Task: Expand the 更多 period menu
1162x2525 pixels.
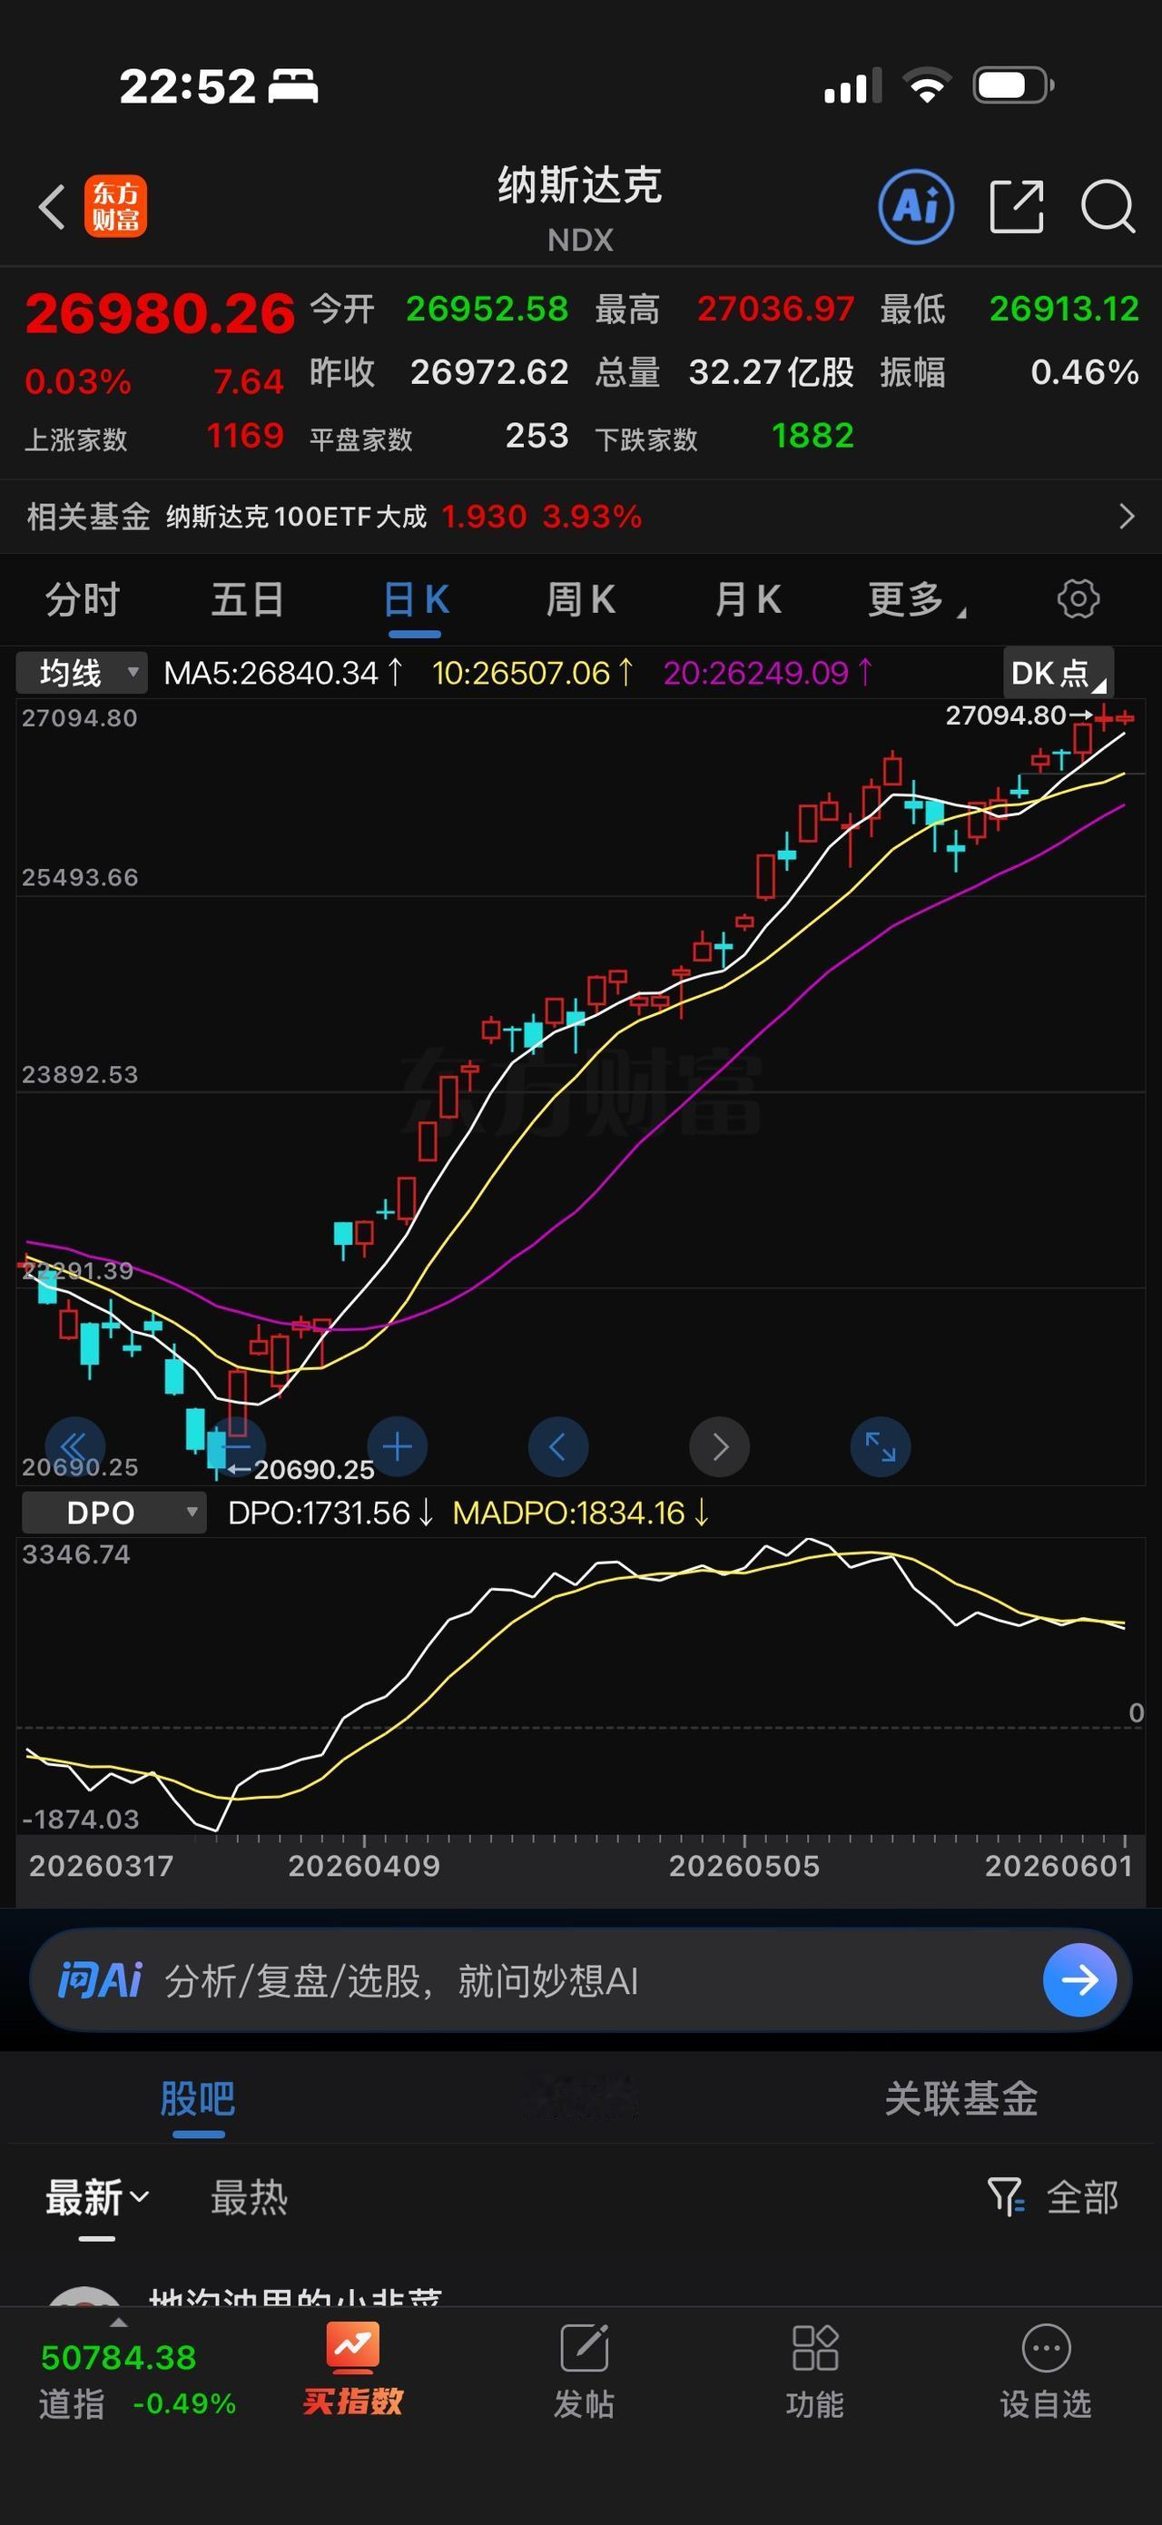Action: [x=916, y=599]
